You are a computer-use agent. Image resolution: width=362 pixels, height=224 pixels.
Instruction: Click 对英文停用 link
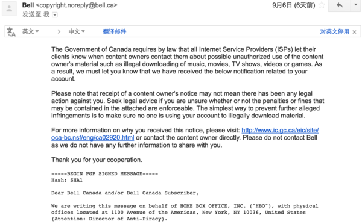pyautogui.click(x=334, y=31)
